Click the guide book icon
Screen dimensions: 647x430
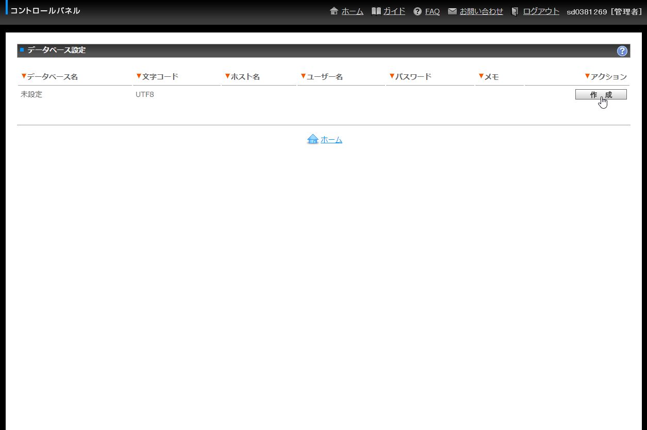(376, 11)
